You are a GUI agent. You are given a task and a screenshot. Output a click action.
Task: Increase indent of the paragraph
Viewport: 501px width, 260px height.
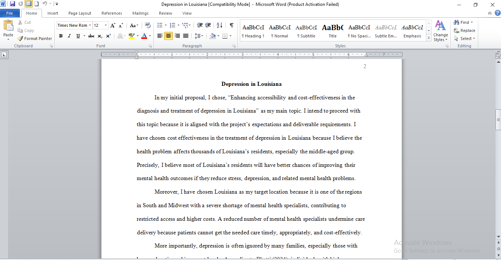click(208, 25)
